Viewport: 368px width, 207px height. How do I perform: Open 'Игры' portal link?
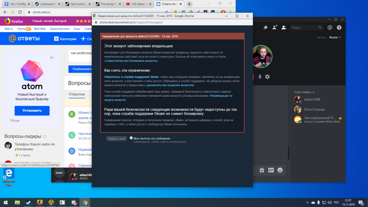(77, 29)
